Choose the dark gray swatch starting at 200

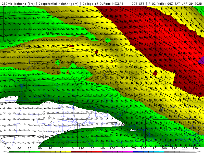[167, 151]
